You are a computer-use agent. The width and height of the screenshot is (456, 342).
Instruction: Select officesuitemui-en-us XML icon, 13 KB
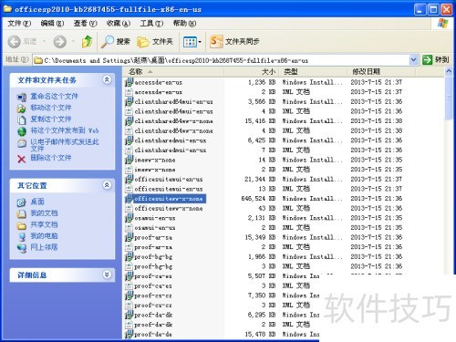129,189
